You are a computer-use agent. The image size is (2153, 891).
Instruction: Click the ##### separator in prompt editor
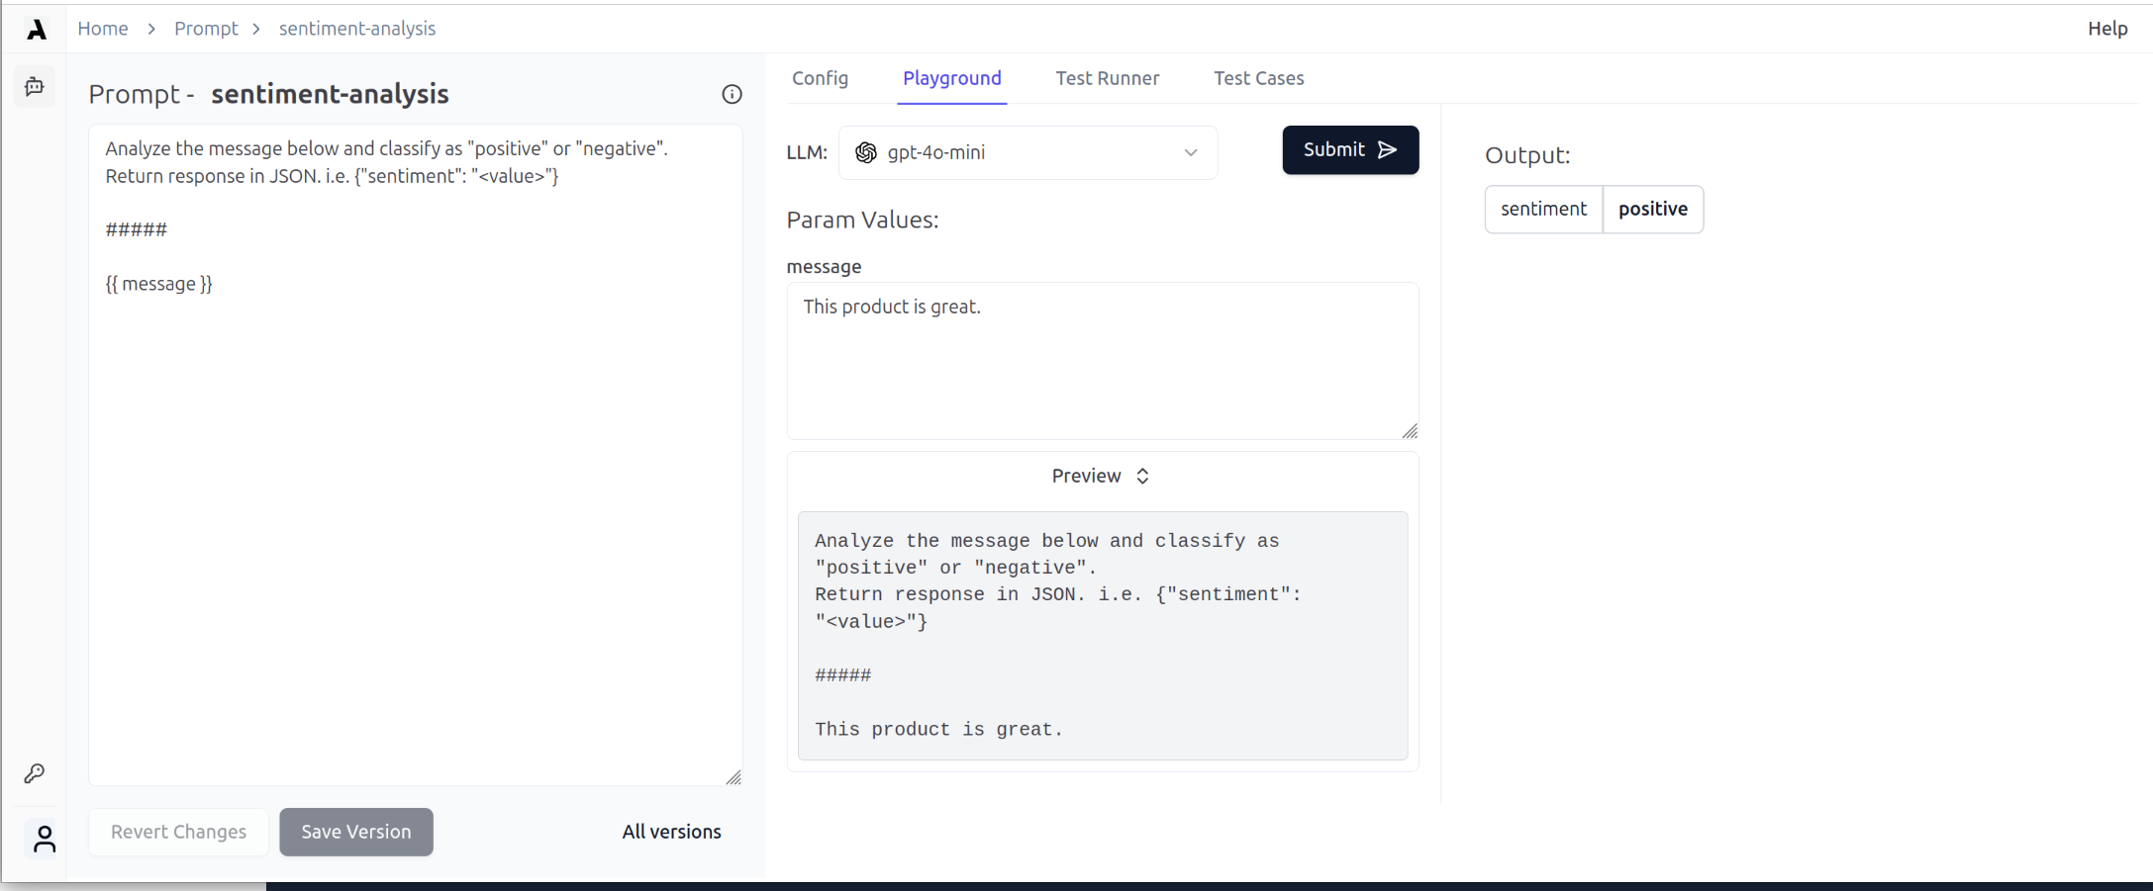(137, 229)
